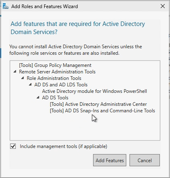Collapse Remote Server Administration Tools node

[x=15, y=71]
